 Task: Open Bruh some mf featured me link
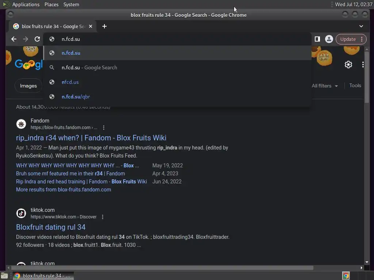70,174
